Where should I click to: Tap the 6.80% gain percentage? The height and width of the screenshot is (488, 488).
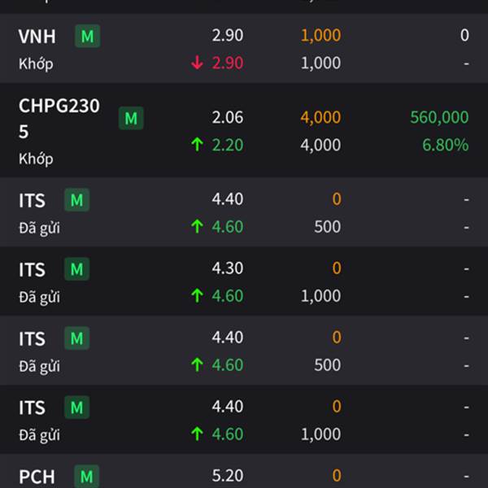click(446, 145)
